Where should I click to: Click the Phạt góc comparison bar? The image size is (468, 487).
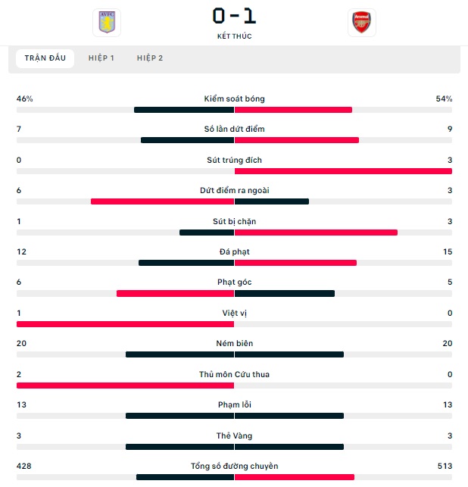[234, 294]
